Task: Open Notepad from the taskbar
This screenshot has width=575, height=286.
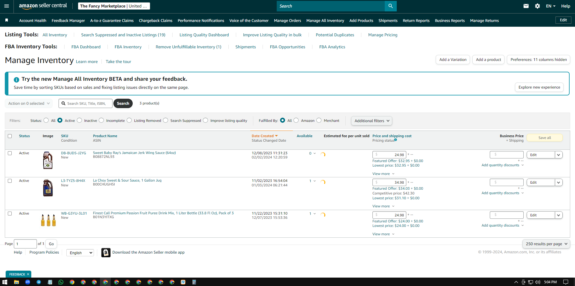Action: (50, 282)
